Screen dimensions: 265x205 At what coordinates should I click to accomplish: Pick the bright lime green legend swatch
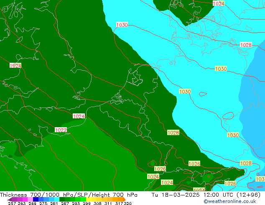click(83, 199)
